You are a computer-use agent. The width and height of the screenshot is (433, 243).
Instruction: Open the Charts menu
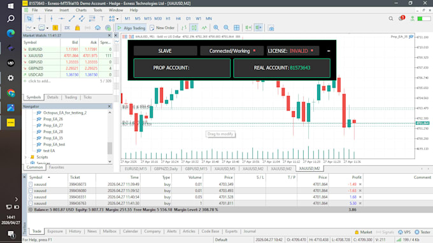(81, 10)
